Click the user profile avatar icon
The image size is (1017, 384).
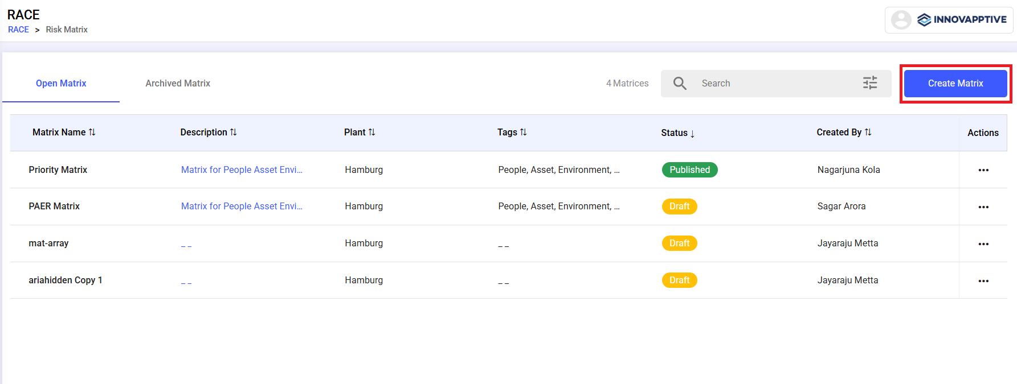901,20
